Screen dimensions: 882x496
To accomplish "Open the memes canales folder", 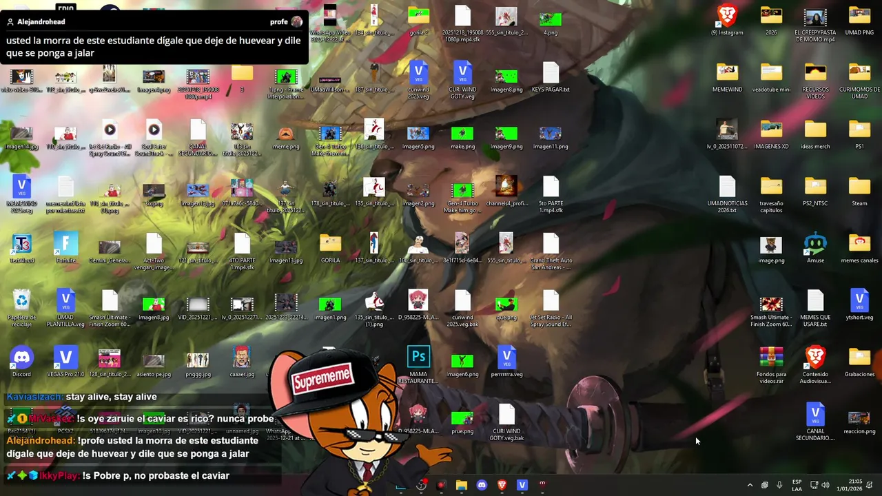I will pos(859,249).
